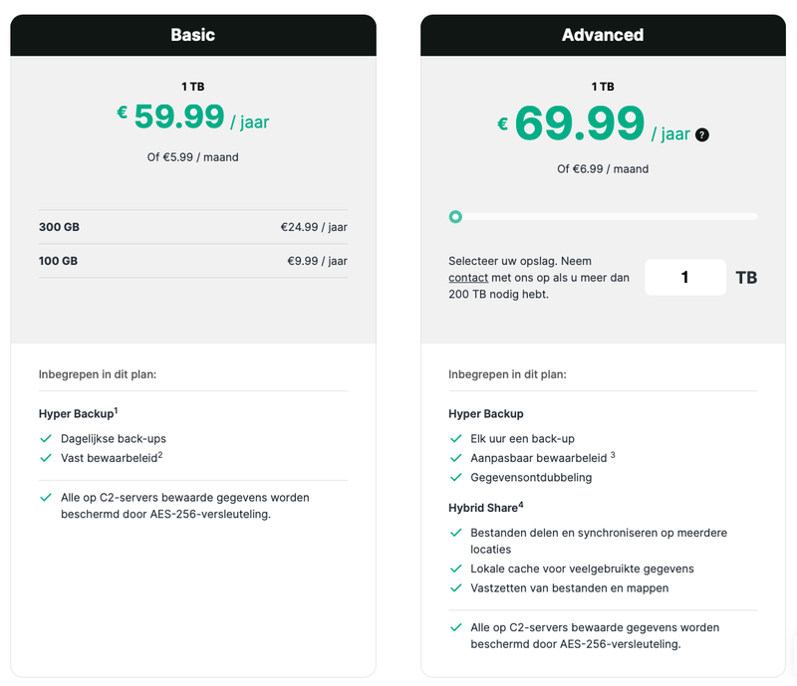Image resolution: width=797 pixels, height=686 pixels.
Task: Click checkmark next to Vast bewaarbeleid
Action: click(46, 458)
